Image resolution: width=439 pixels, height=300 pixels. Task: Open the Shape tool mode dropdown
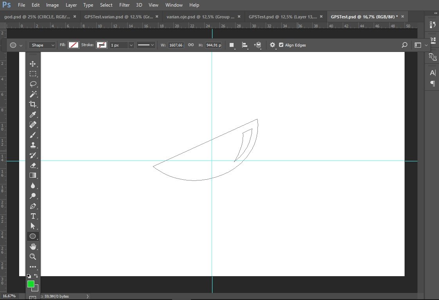click(42, 45)
